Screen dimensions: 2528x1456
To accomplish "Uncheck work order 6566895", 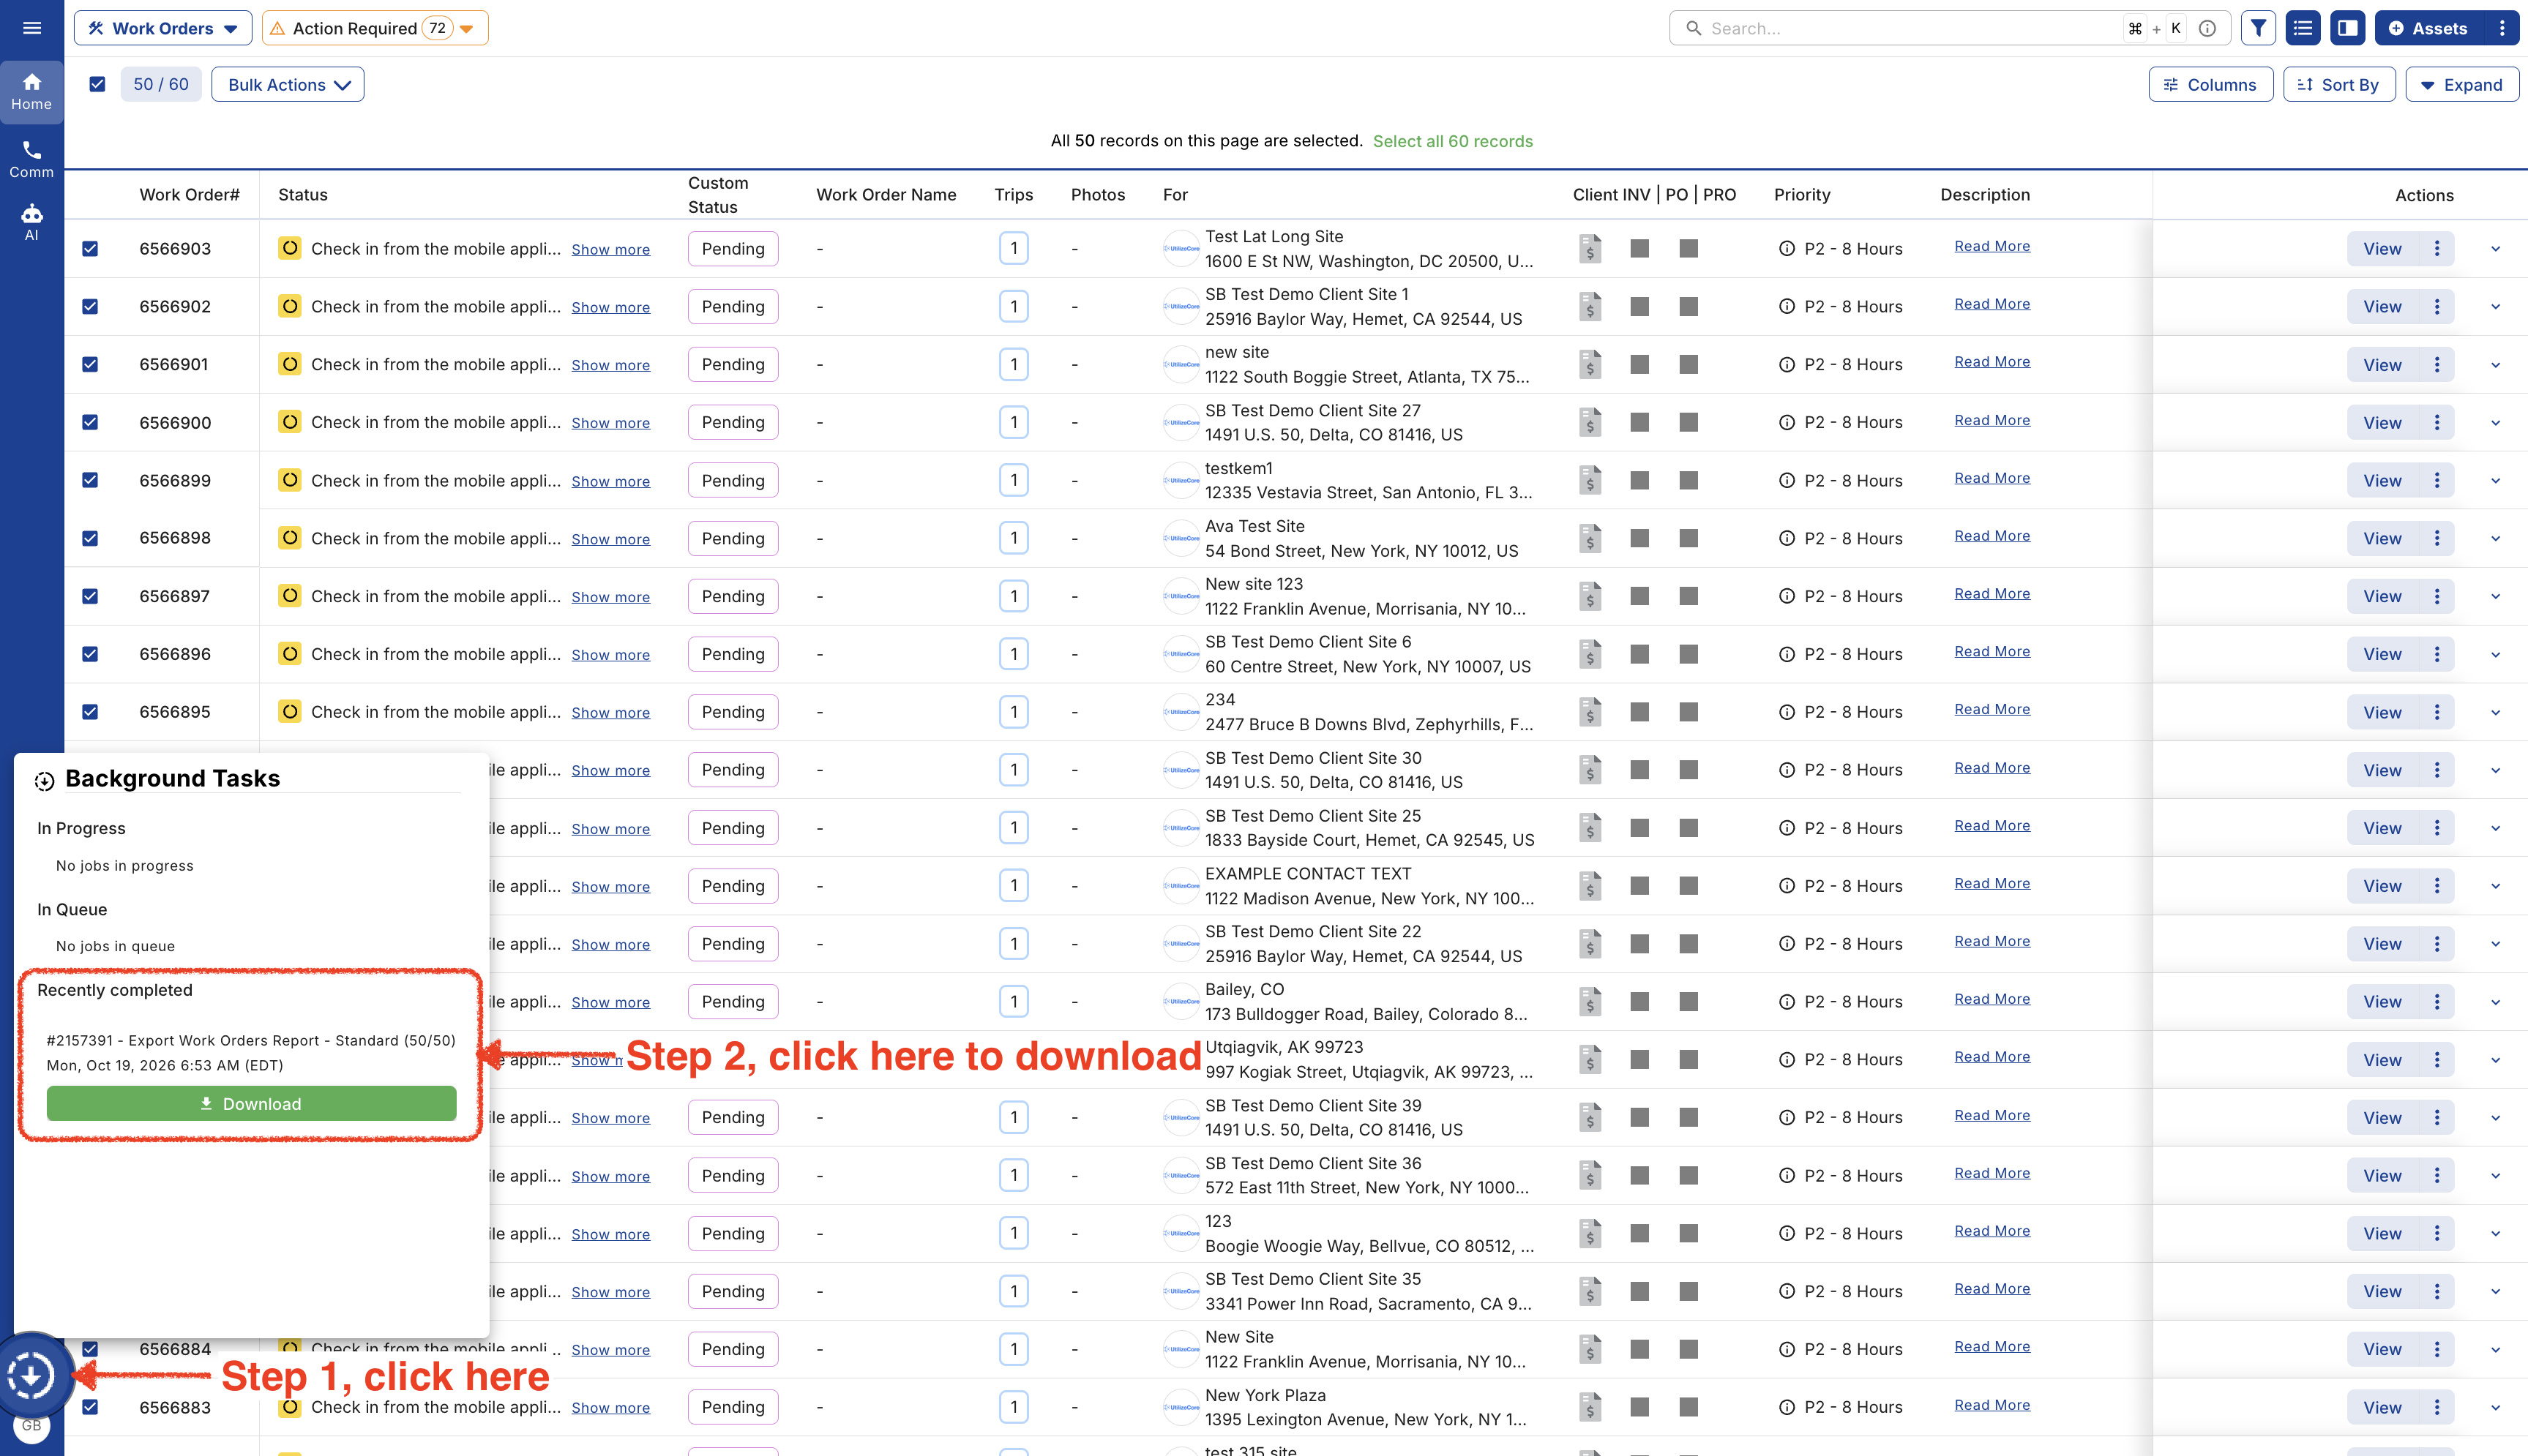I will tap(90, 712).
